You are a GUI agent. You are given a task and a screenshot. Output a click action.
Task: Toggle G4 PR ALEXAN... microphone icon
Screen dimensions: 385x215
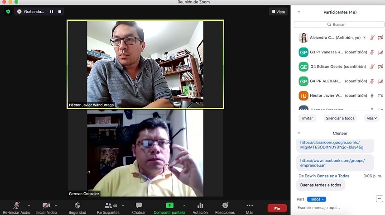(372, 81)
